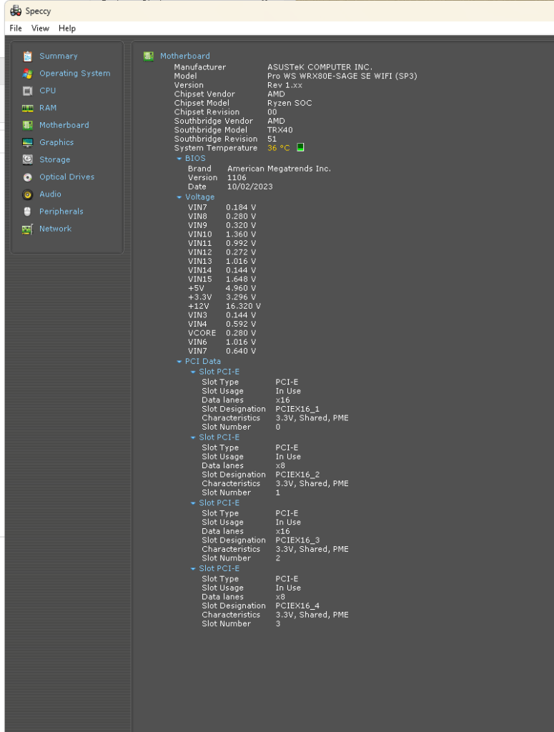Click the Motherboard header icon in main panel
554x732 pixels.
click(x=149, y=56)
